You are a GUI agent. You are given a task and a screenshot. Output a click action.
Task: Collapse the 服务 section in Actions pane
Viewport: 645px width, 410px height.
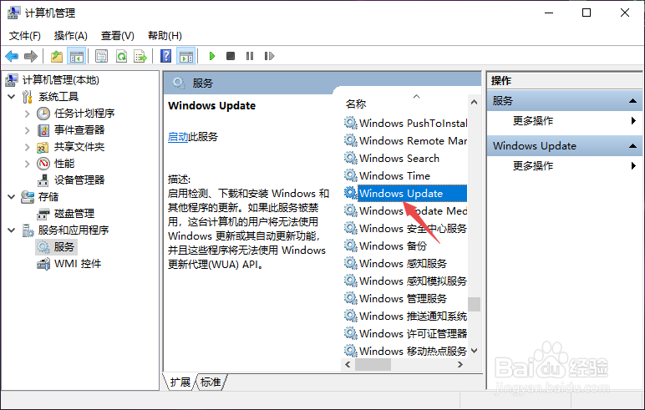[x=632, y=101]
